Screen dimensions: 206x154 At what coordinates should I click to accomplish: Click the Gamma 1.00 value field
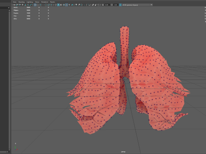[116, 5]
